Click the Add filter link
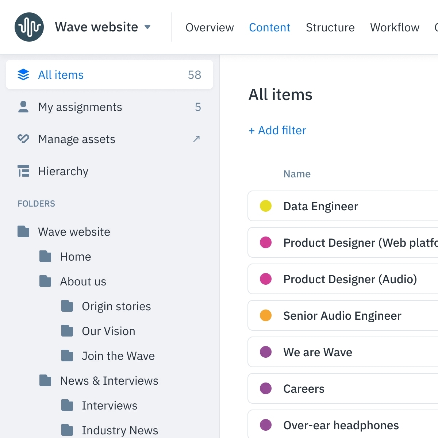The height and width of the screenshot is (438, 438). (277, 130)
